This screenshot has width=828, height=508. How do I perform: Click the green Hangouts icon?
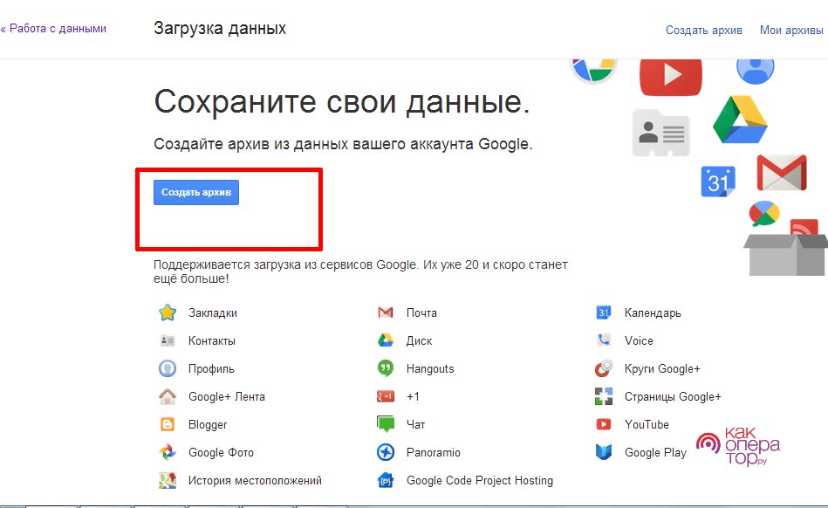click(x=386, y=368)
